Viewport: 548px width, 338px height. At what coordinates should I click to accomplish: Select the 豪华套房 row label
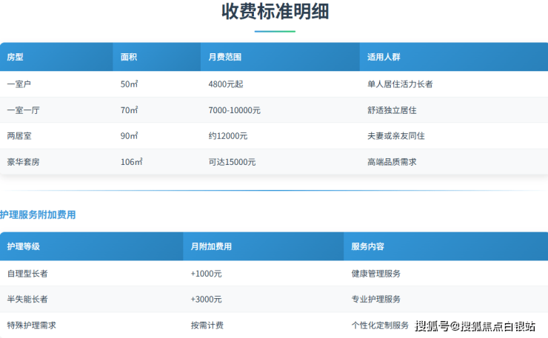point(24,162)
